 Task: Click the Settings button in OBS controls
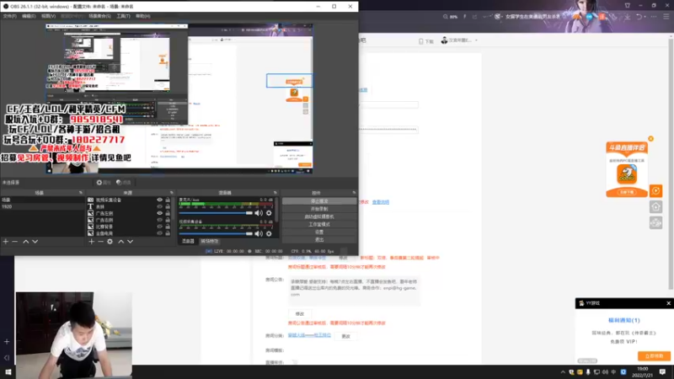319,232
